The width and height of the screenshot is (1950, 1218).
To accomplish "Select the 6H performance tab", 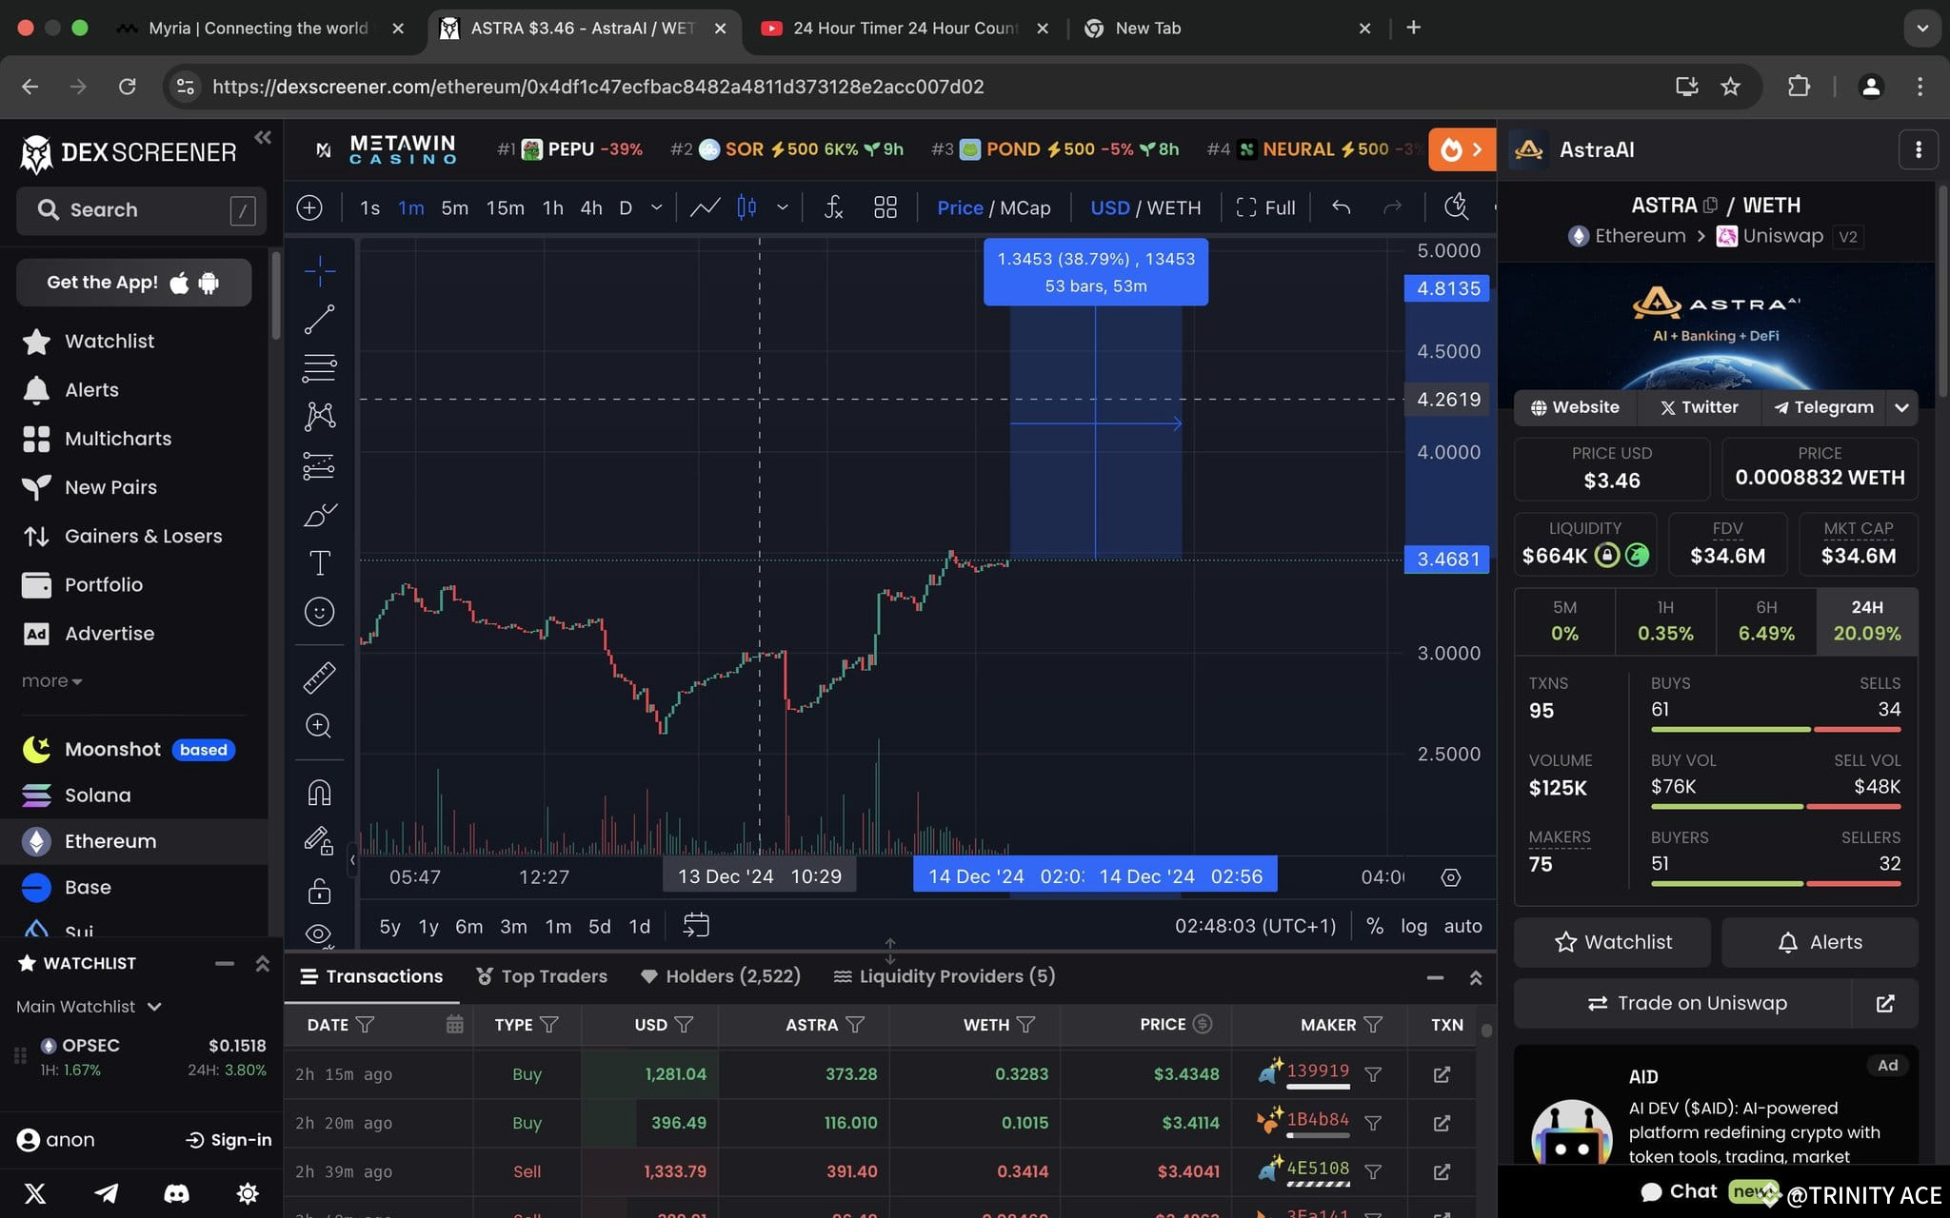I will click(x=1766, y=621).
